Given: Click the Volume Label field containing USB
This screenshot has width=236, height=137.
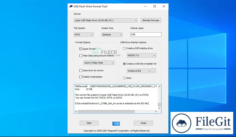Looking at the screenshot, I should coord(146,35).
